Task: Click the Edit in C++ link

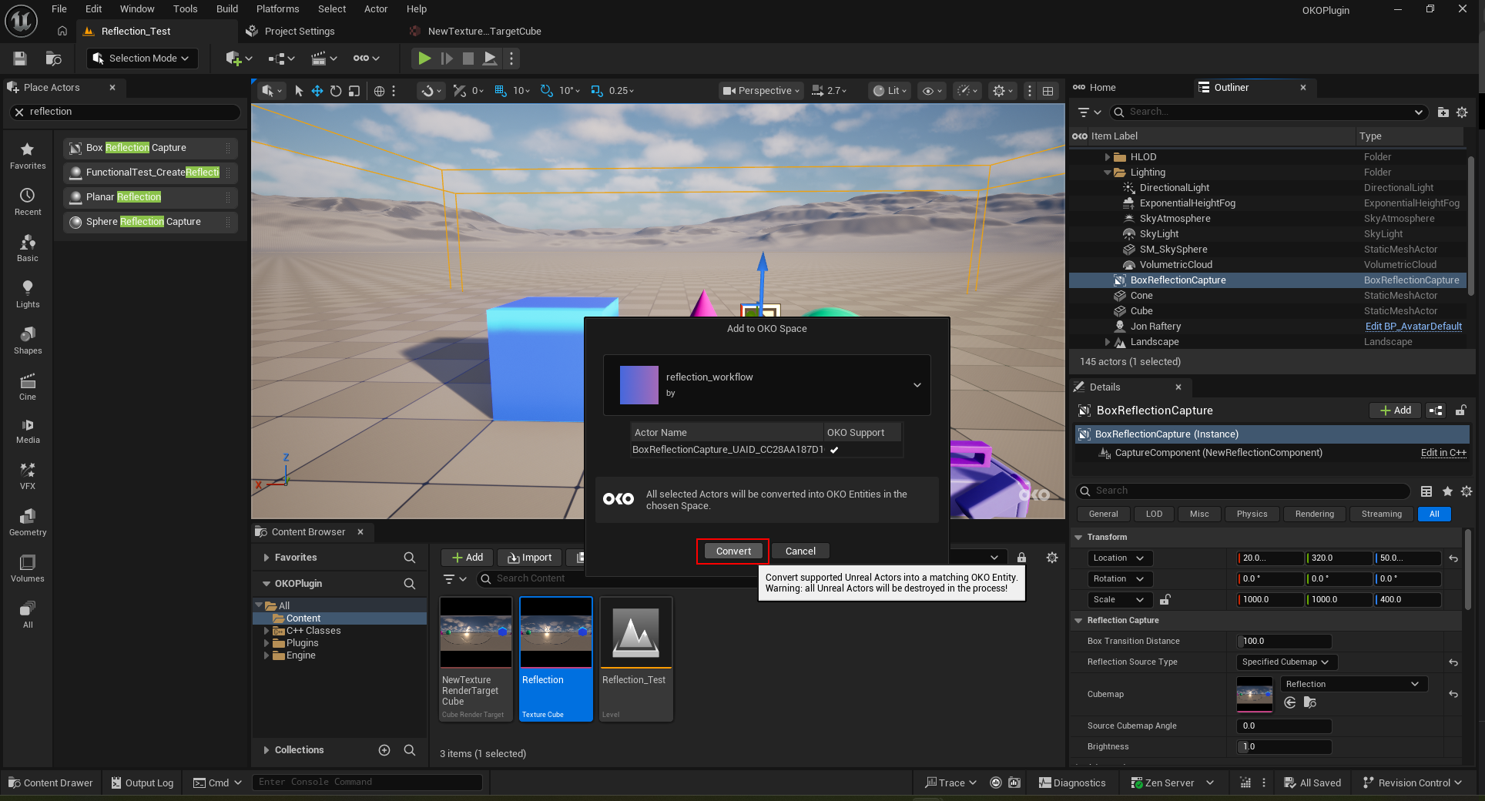Action: (x=1443, y=453)
